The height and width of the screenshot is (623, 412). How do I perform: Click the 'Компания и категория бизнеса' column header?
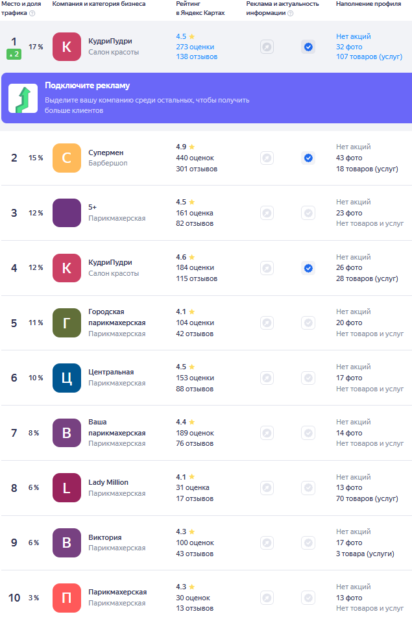[99, 4]
